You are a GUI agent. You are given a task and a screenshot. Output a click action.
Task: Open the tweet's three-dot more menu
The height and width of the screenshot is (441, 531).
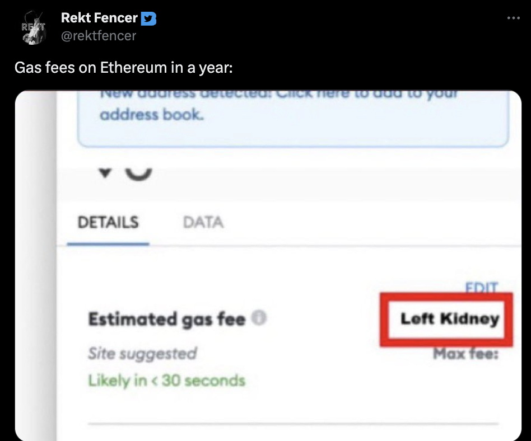pos(513,18)
